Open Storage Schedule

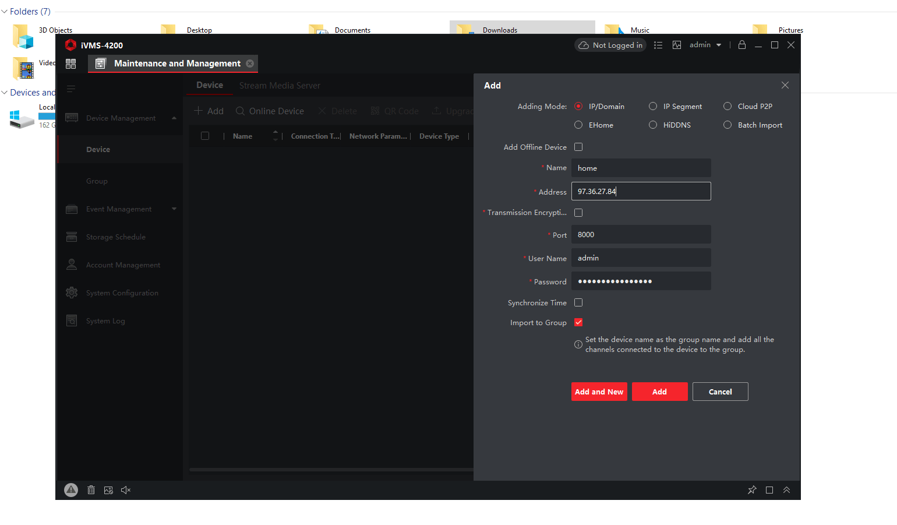(116, 237)
